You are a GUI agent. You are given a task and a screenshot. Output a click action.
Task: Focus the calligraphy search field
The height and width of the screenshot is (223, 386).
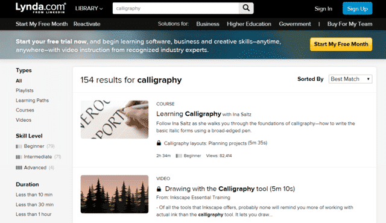176,8
